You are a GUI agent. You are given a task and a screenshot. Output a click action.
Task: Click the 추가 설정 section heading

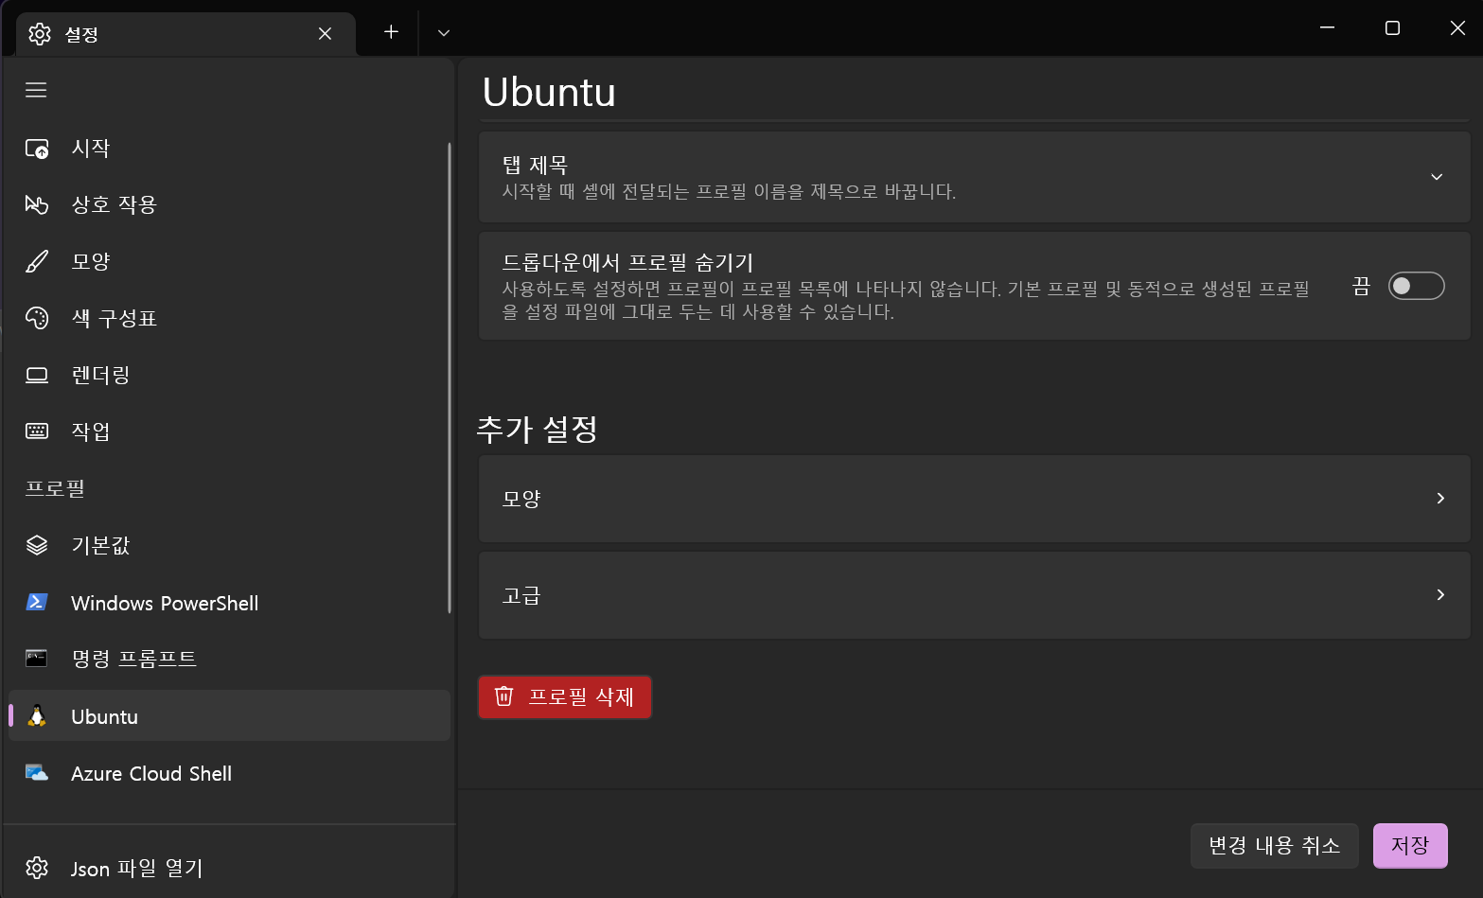[x=537, y=429]
